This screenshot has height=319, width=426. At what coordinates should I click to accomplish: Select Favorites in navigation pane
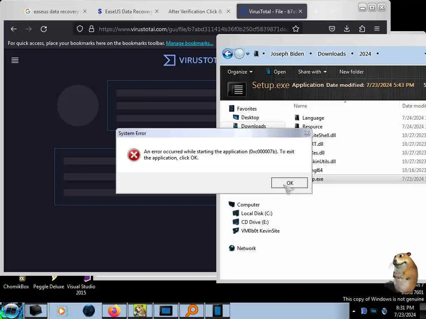246,109
